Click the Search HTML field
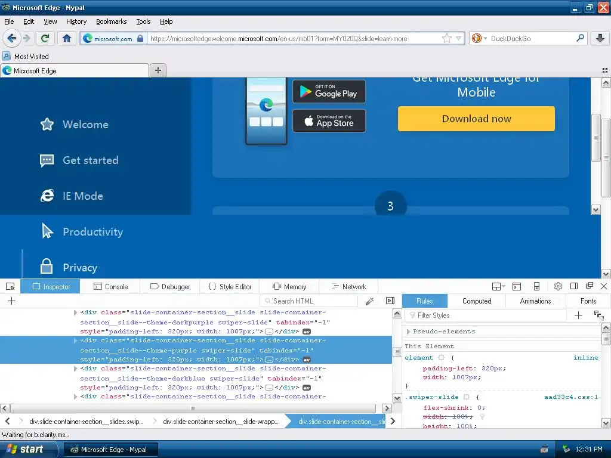611x458 pixels. (309, 301)
